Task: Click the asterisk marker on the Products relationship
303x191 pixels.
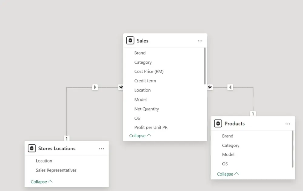Action: pyautogui.click(x=210, y=87)
